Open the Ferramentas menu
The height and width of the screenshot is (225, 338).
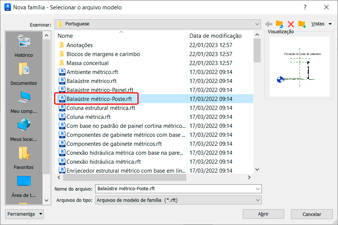[25, 214]
